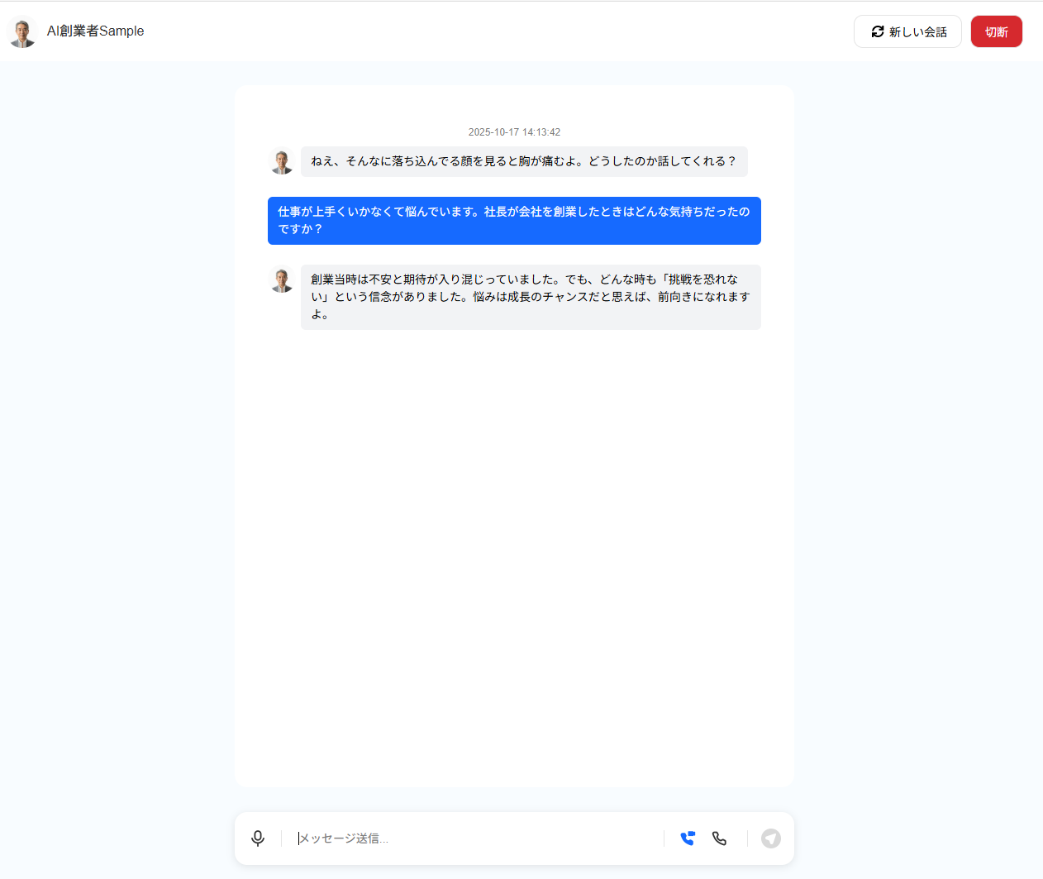Open the AI創業者Sample avatar in the header
The image size is (1043, 879).
21,31
